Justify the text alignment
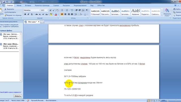Viewport: 181px width, 102px height. (x=72, y=14)
